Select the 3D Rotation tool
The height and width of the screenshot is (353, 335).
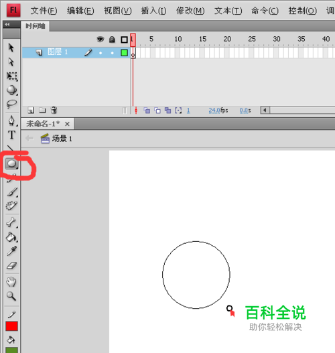(x=11, y=90)
